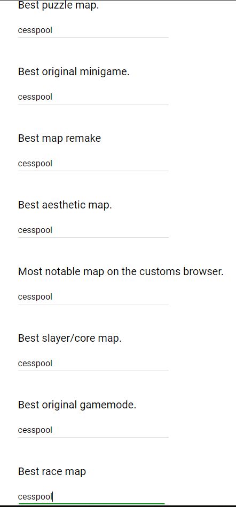Click the active Best race map field
The image size is (236, 507).
(x=93, y=497)
